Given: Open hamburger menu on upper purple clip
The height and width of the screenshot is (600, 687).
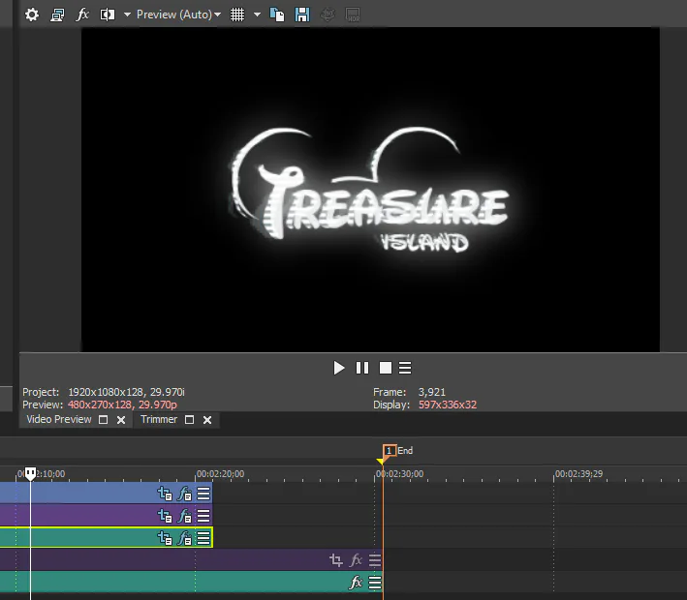Looking at the screenshot, I should click(203, 516).
